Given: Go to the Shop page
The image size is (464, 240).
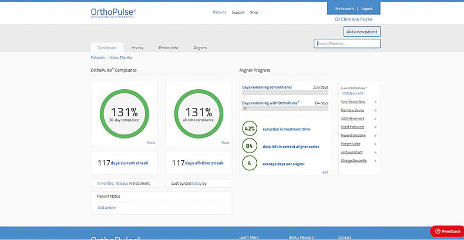Looking at the screenshot, I should (254, 12).
